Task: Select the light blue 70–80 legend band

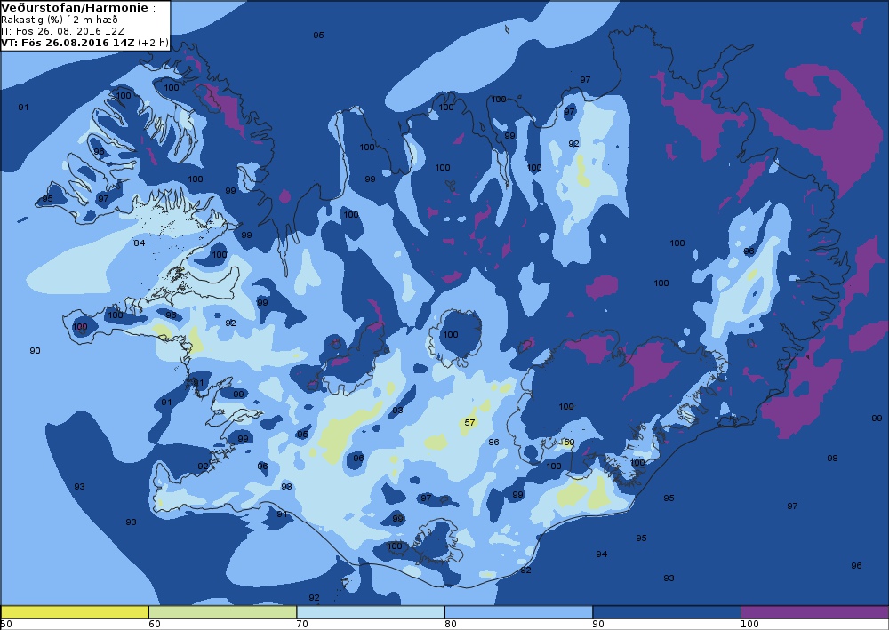Action: 371,612
